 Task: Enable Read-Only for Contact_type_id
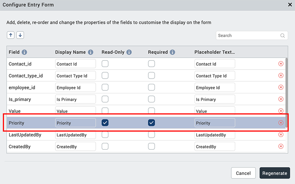[x=105, y=76]
